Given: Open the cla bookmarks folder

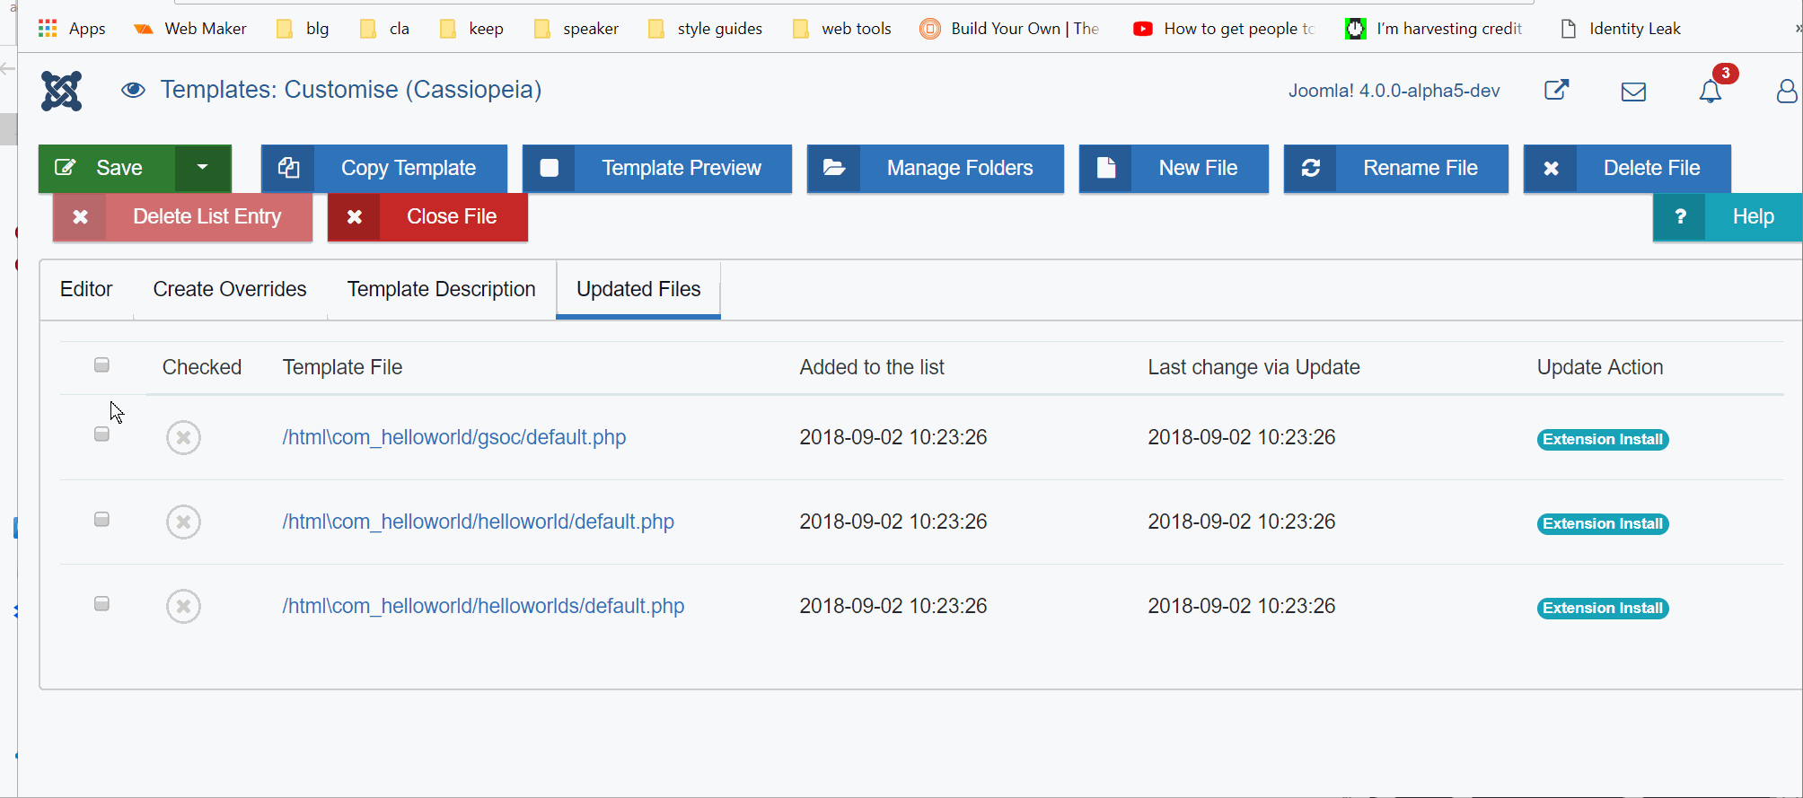Looking at the screenshot, I should tap(384, 29).
